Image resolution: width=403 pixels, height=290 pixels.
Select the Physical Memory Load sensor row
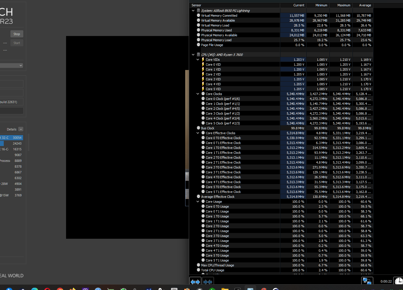pos(282,40)
